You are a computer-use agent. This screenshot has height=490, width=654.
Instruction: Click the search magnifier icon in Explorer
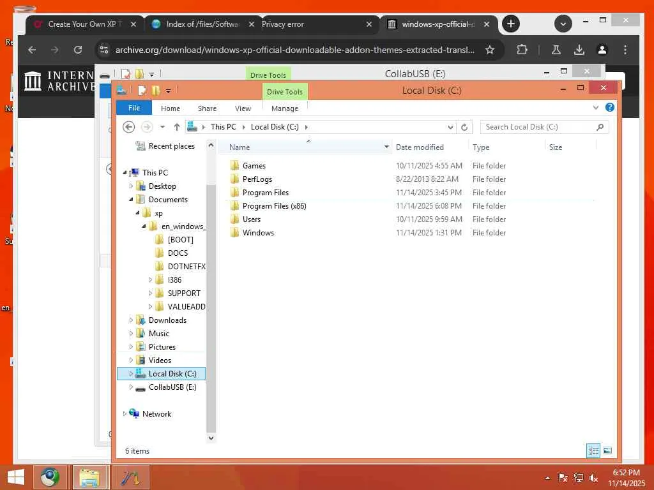coord(600,127)
